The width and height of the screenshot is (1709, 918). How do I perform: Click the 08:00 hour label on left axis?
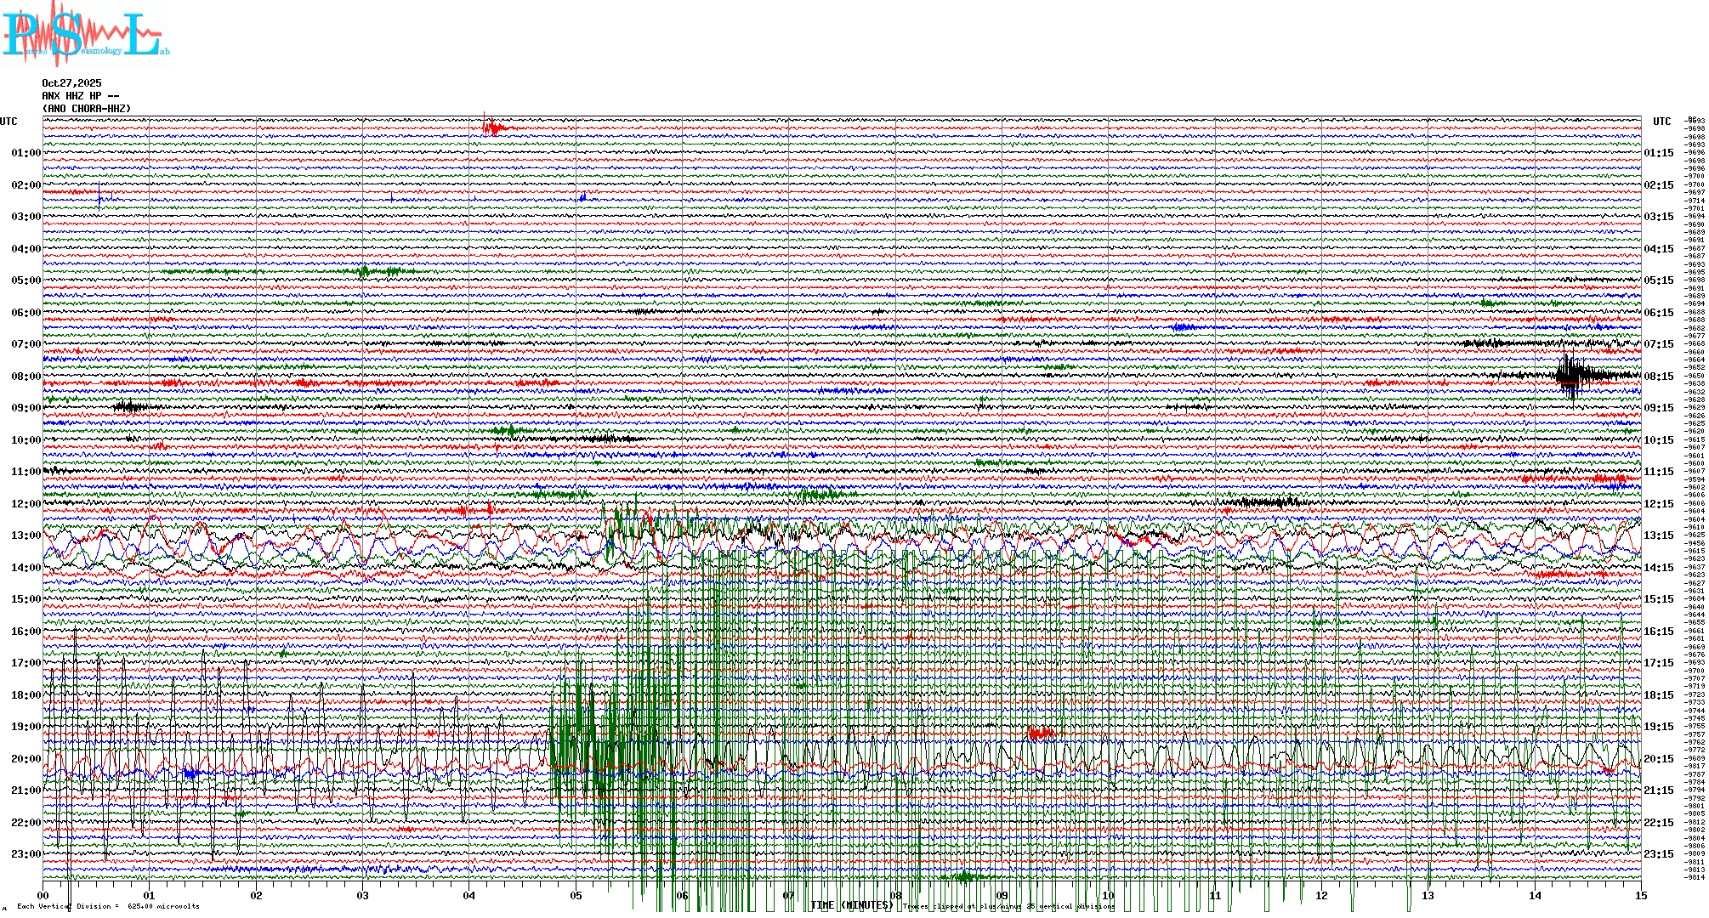26,377
